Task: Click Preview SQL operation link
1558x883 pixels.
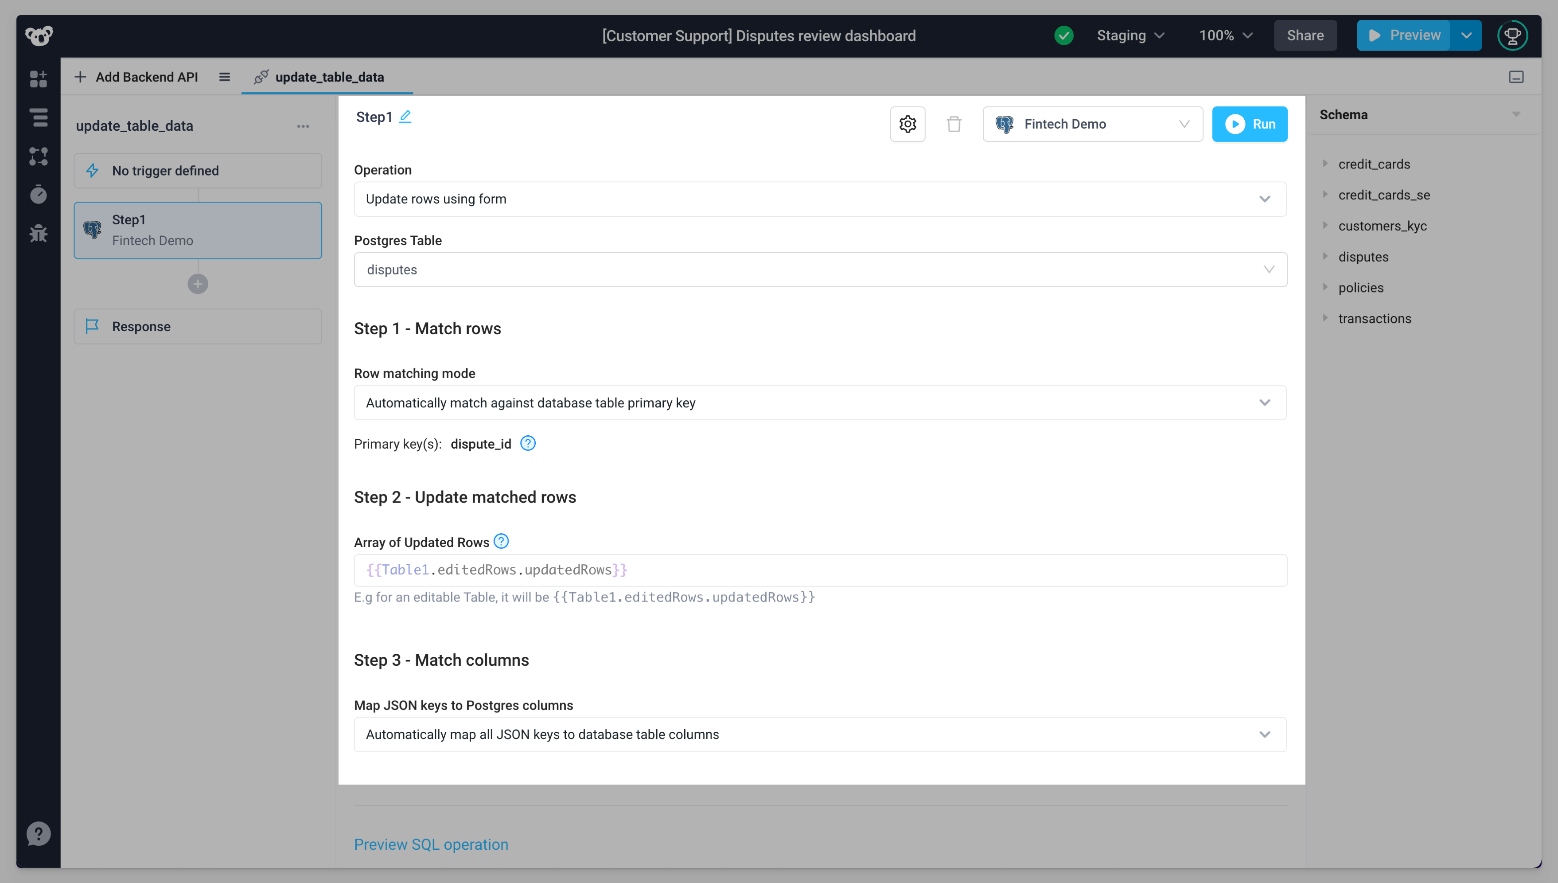Action: pyautogui.click(x=431, y=844)
